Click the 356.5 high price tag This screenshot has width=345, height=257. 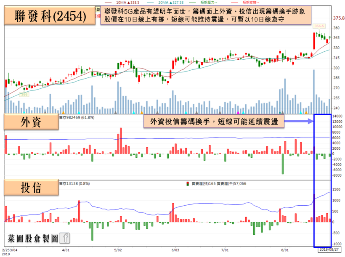319,26
